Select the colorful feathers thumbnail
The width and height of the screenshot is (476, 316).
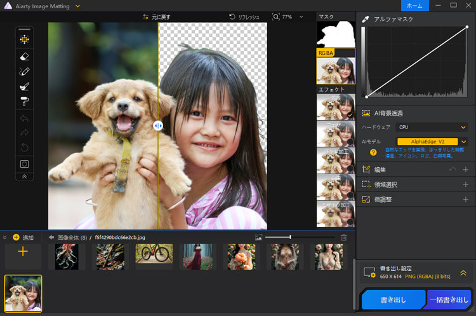pos(110,257)
